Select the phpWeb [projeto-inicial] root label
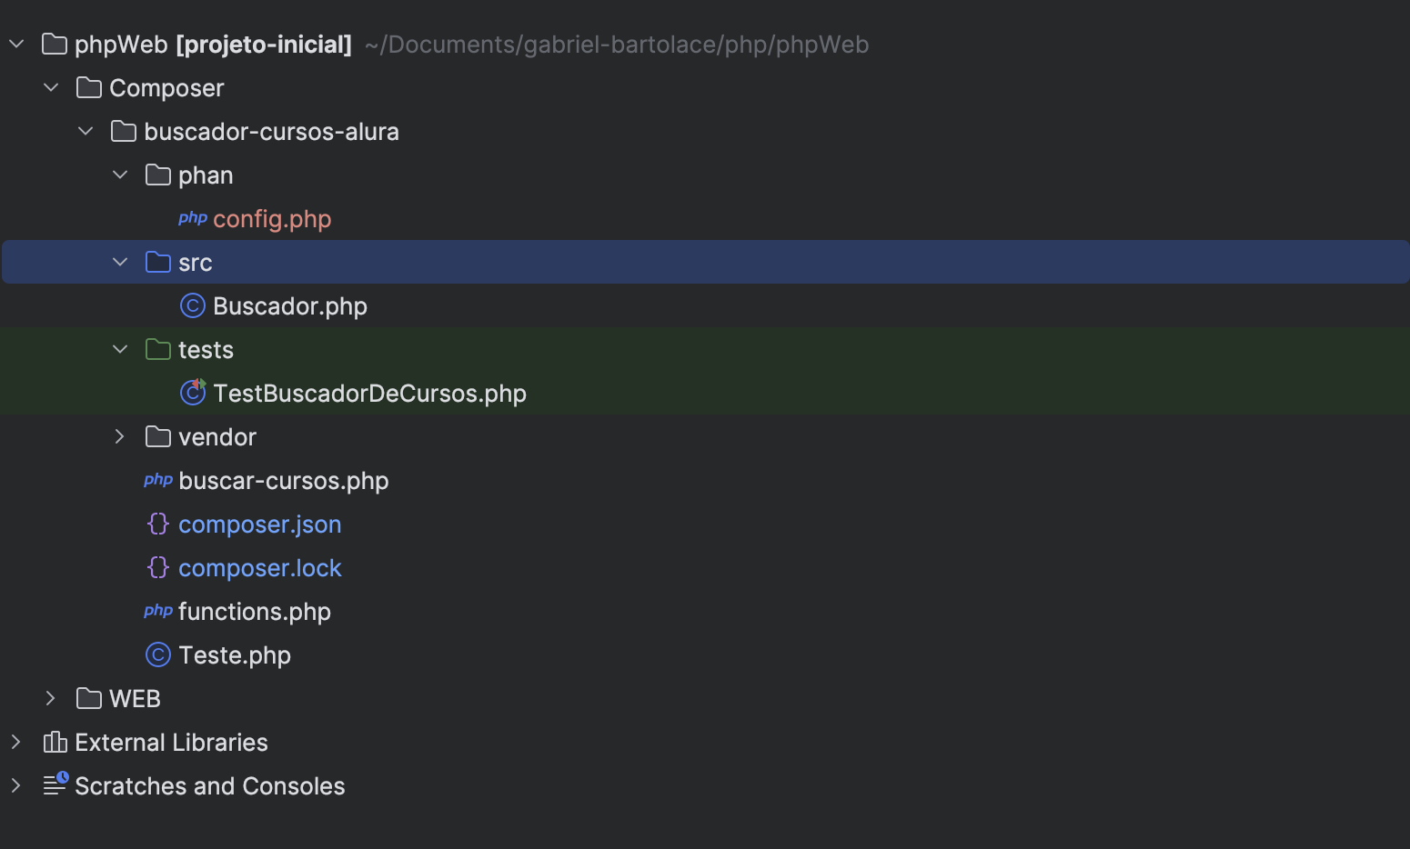Viewport: 1410px width, 849px height. point(213,45)
